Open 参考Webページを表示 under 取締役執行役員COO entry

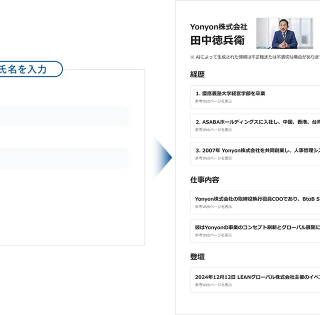coord(213,206)
